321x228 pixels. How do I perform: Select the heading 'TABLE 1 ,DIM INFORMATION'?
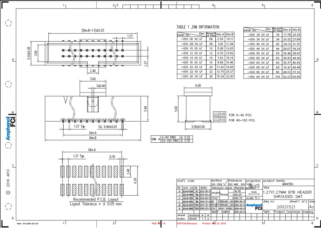click(198, 27)
